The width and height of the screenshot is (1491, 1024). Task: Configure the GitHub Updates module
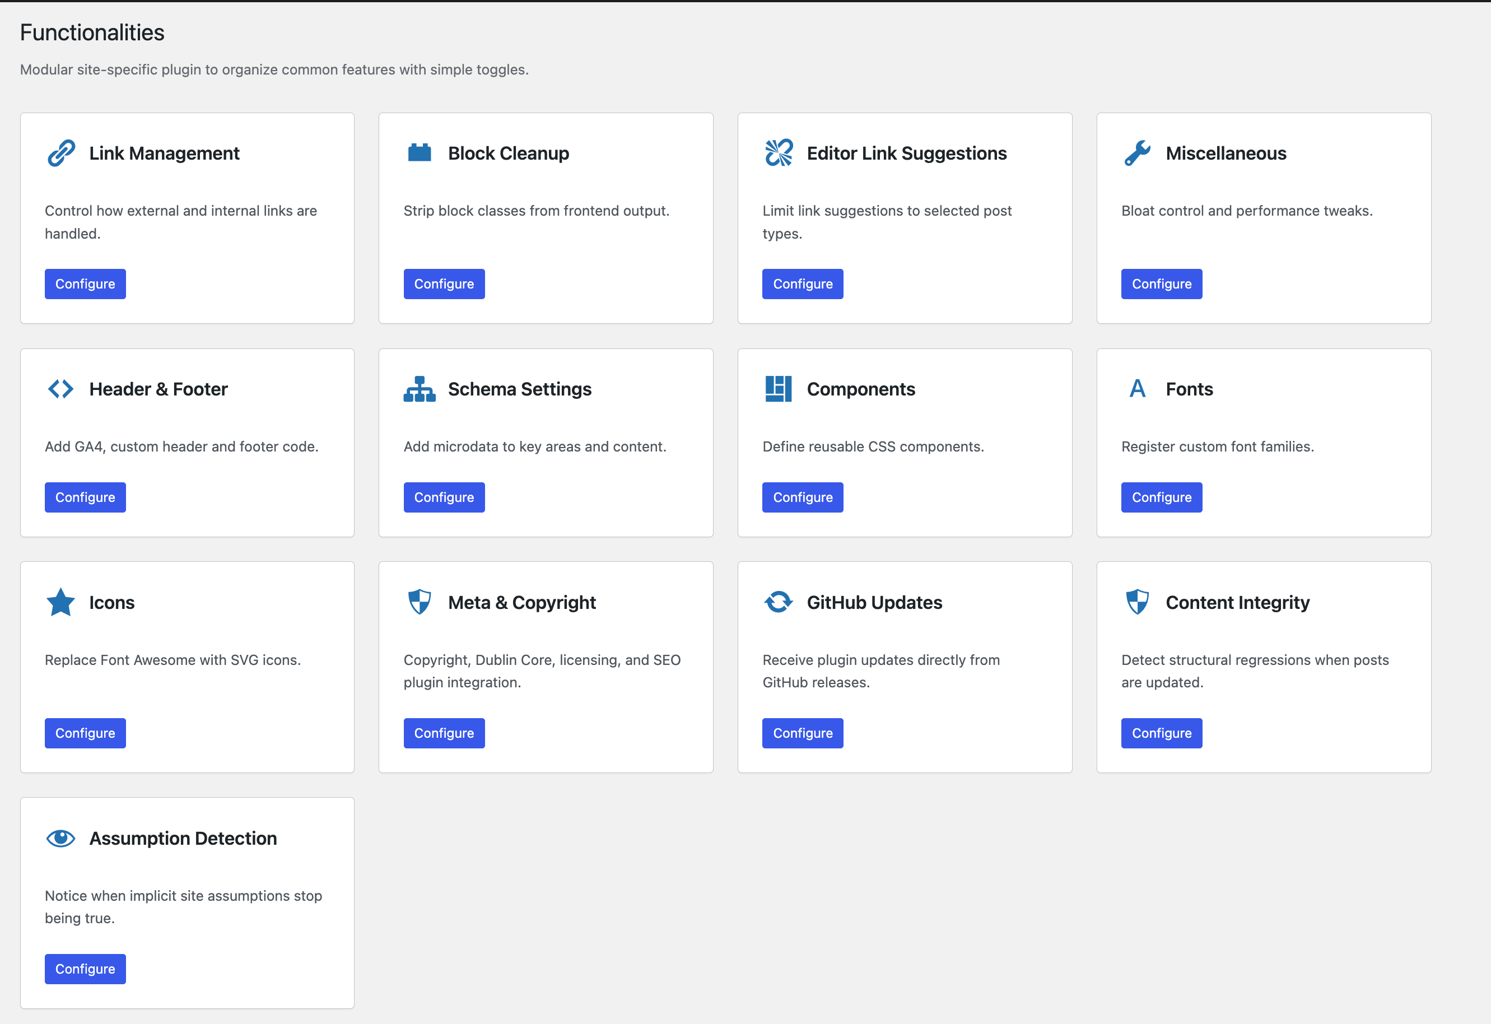click(803, 733)
